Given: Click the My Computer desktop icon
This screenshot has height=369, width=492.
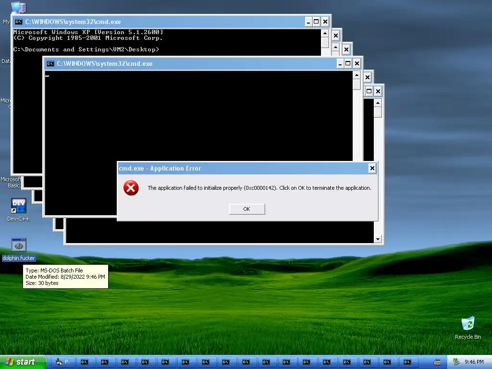Looking at the screenshot, I should tap(18, 7).
